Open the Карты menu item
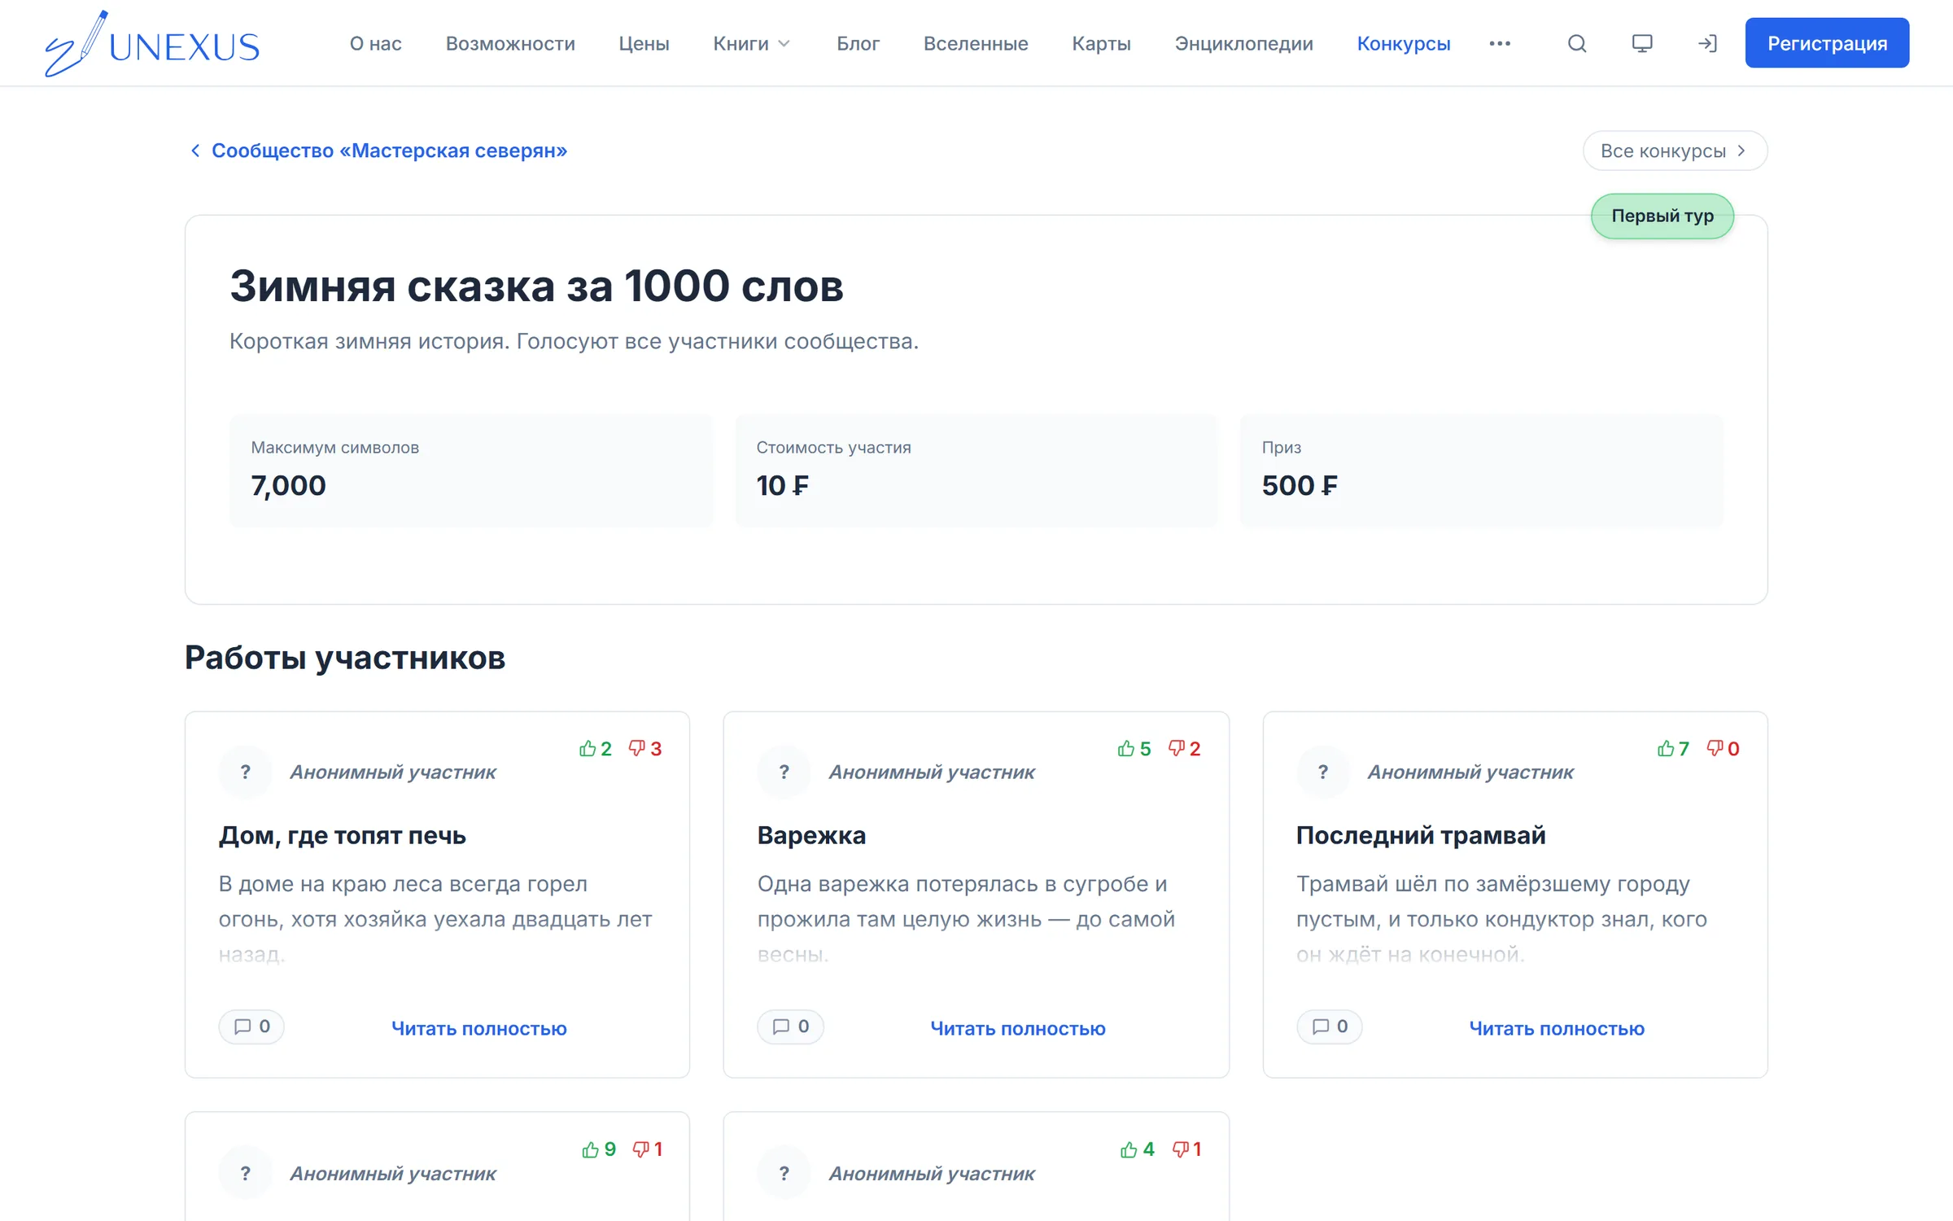This screenshot has height=1221, width=1953. tap(1101, 43)
